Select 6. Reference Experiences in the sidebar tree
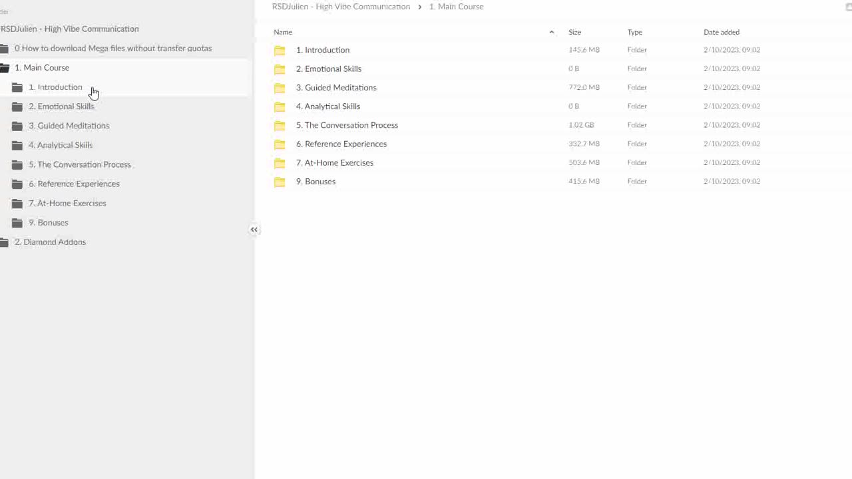The image size is (852, 479). [74, 184]
